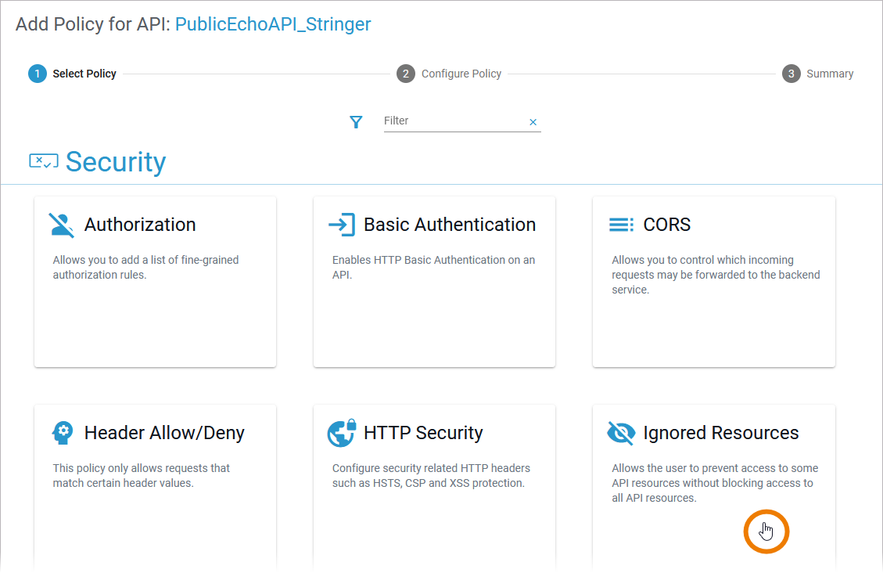
Task: Click the Header Allow/Deny gear icon
Action: [x=62, y=433]
